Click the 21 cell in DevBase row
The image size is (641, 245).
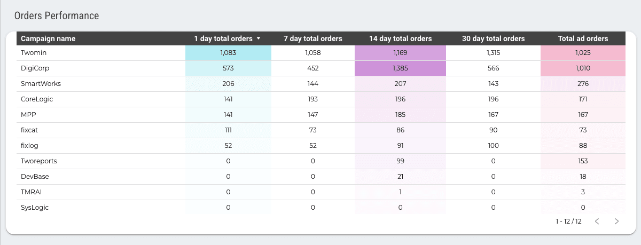pyautogui.click(x=400, y=177)
